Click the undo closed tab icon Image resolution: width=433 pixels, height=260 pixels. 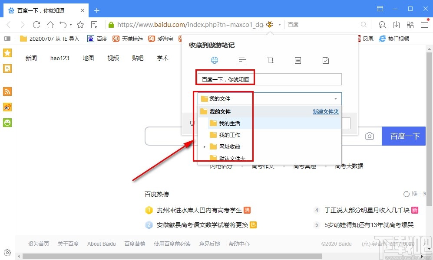tap(63, 25)
